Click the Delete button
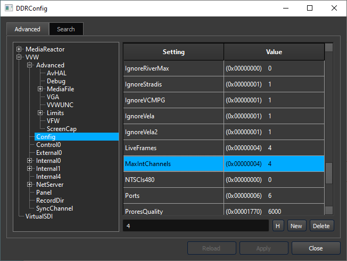 click(321, 225)
